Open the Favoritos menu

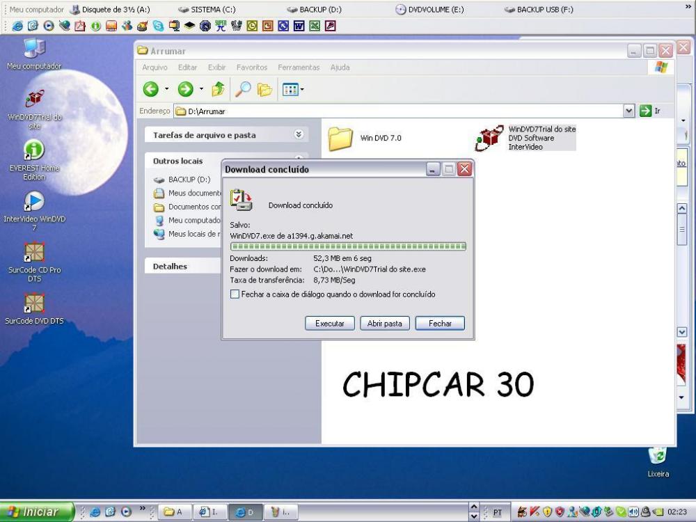(251, 68)
